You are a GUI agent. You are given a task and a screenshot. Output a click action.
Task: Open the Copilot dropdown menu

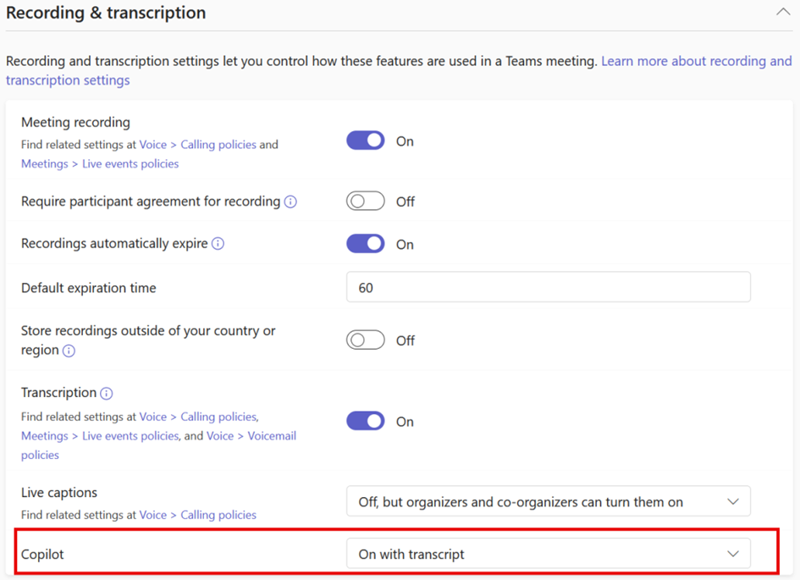(x=549, y=554)
